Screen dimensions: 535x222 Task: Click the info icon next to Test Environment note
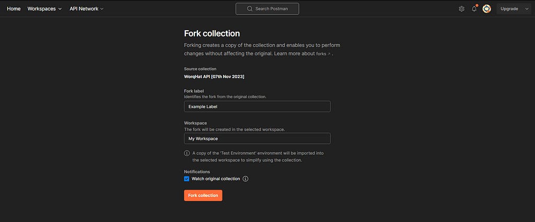(x=187, y=153)
